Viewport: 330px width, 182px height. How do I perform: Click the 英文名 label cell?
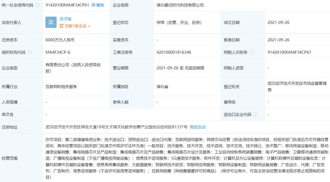21,115
